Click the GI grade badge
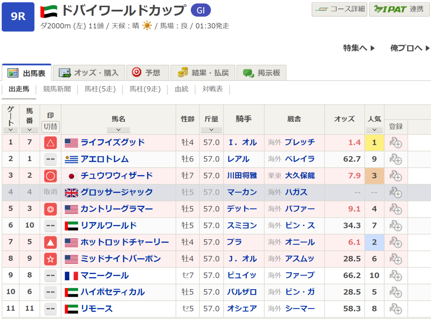Image resolution: width=431 pixels, height=319 pixels. [x=200, y=10]
